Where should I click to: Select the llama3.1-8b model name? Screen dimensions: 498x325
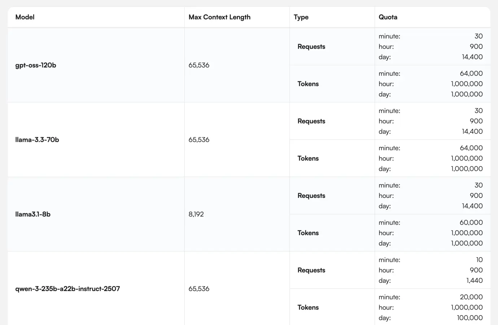click(33, 214)
